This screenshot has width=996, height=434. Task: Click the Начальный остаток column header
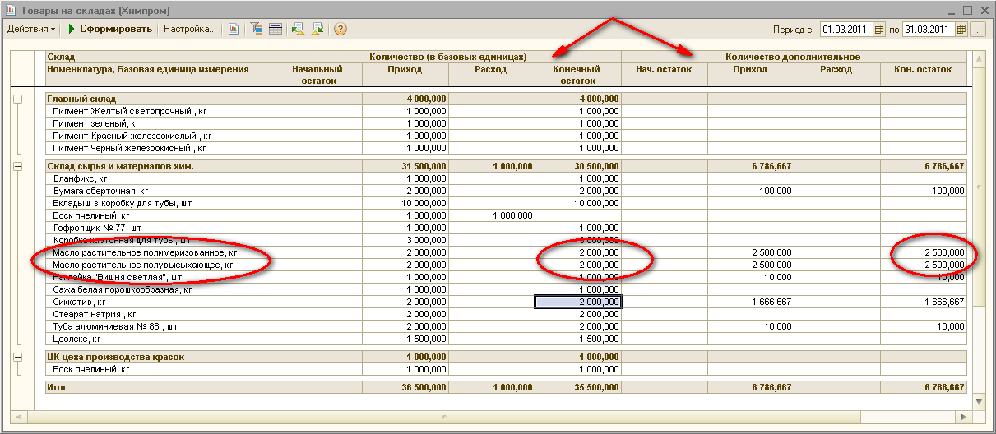point(317,75)
